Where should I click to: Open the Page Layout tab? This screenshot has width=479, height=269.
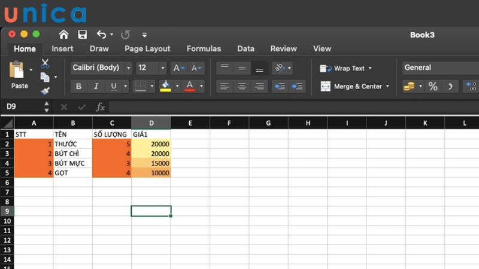tap(147, 49)
